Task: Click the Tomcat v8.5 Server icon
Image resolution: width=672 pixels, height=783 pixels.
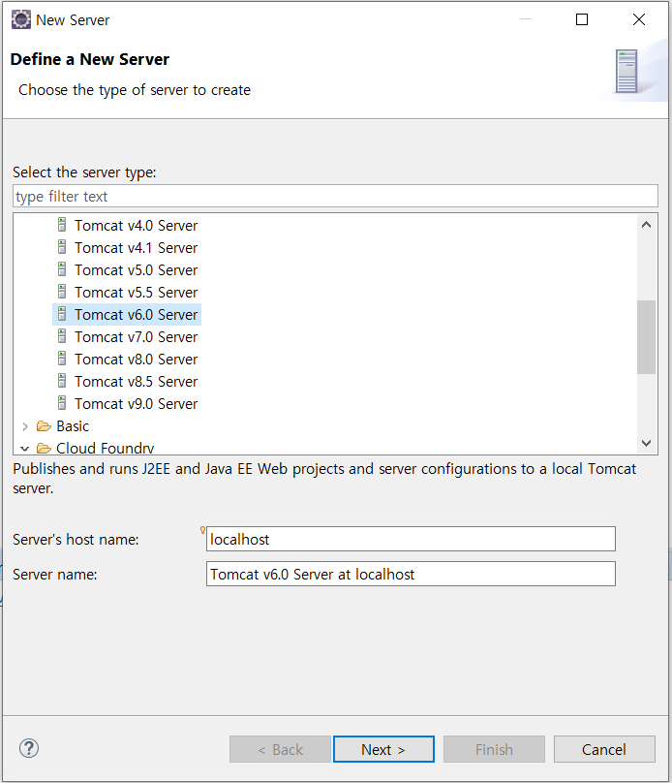Action: click(62, 381)
